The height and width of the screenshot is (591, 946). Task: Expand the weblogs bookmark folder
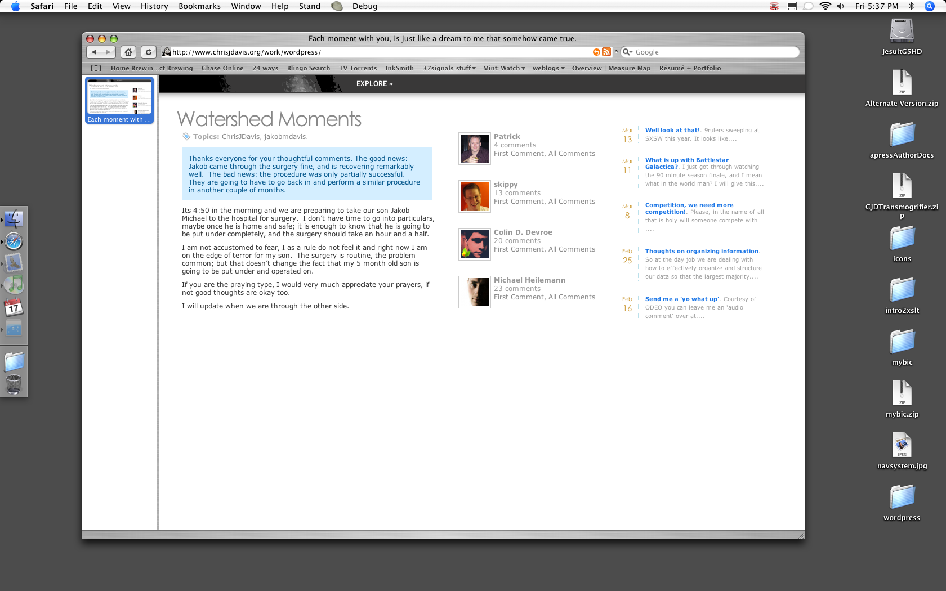tap(548, 68)
